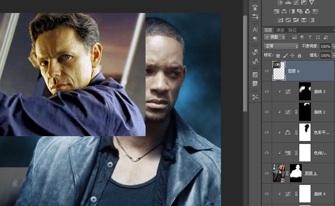Add a Hue/Saturation adjustment from Adjustments panel

(277, 11)
